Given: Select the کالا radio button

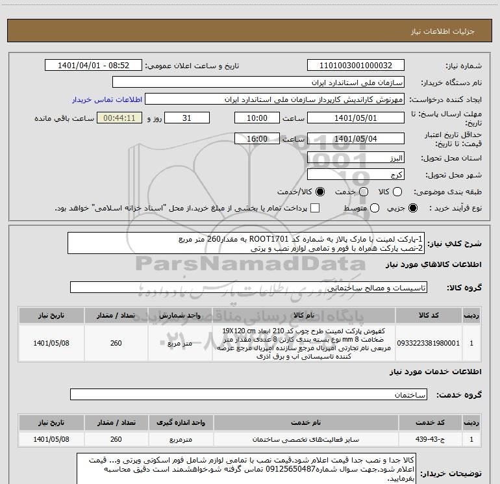Looking at the screenshot, I should tap(397, 192).
